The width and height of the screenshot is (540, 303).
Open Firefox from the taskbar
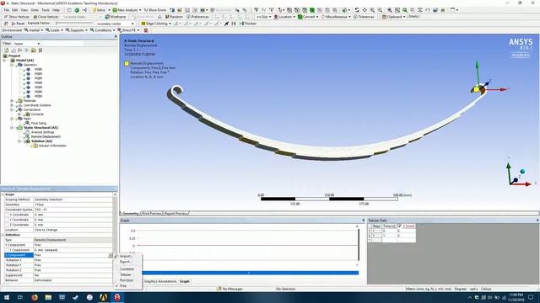click(34, 297)
